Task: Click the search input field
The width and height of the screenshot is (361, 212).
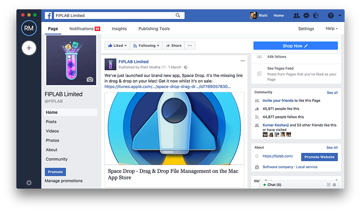Action: click(x=113, y=16)
